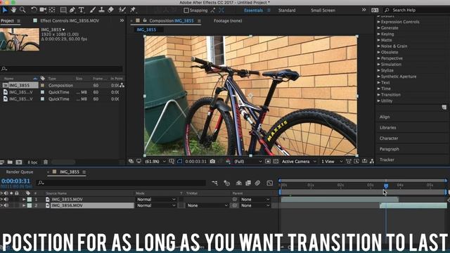Mute audio of IMG_3855.MOV layer
The image size is (450, 253).
click(x=6, y=199)
